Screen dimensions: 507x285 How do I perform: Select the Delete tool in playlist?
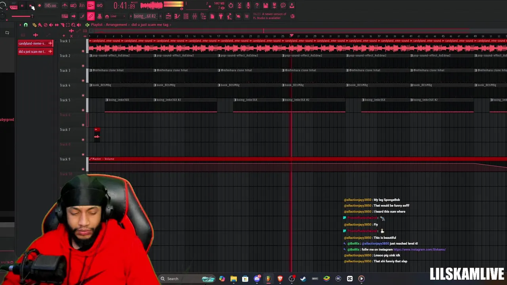(45, 25)
